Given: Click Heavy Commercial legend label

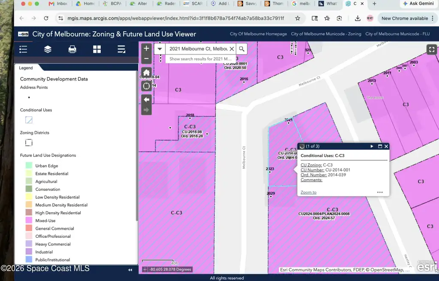Looking at the screenshot, I should tap(53, 244).
